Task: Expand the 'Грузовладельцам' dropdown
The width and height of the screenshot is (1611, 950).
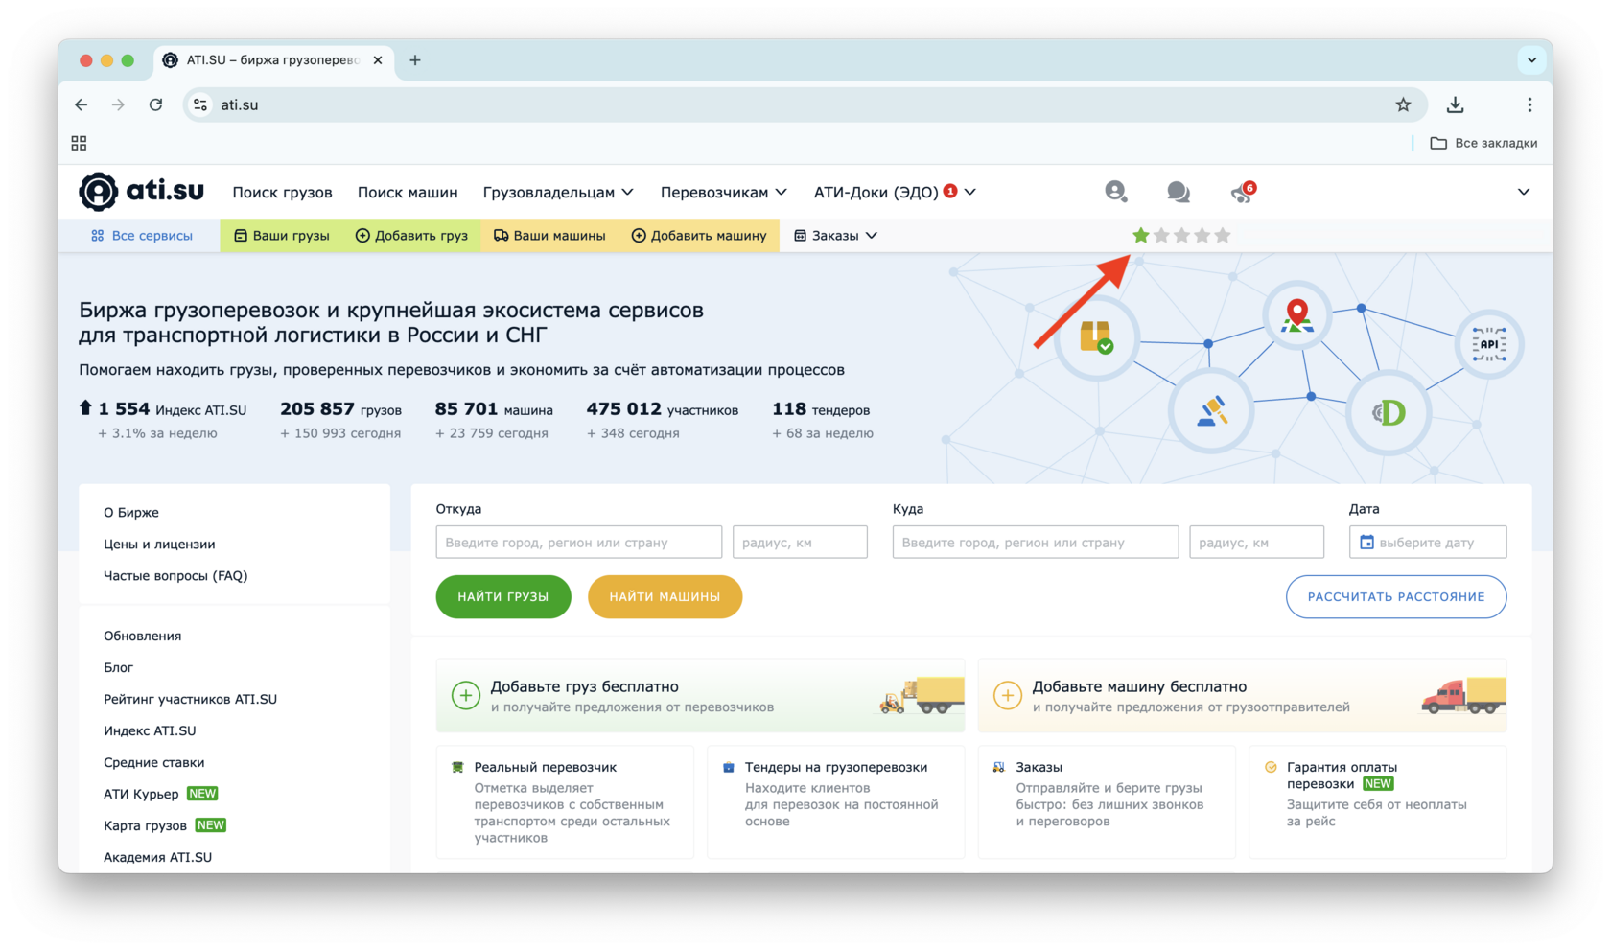Action: click(x=558, y=192)
